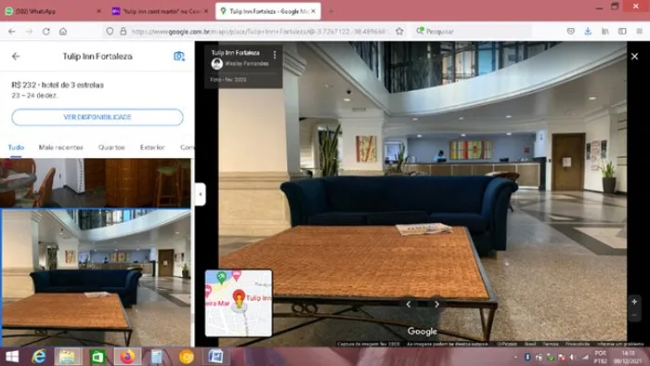Viewport: 650px width, 366px height.
Task: Close the photo viewer with the X
Action: coord(634,57)
